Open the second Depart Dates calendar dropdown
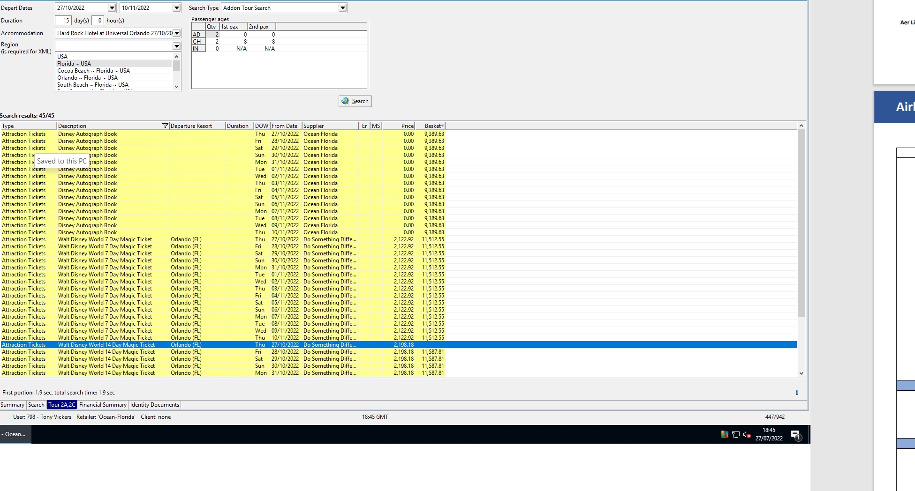The image size is (915, 491). pos(176,8)
